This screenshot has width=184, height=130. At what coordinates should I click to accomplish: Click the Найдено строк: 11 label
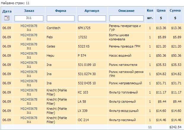pos(15,3)
